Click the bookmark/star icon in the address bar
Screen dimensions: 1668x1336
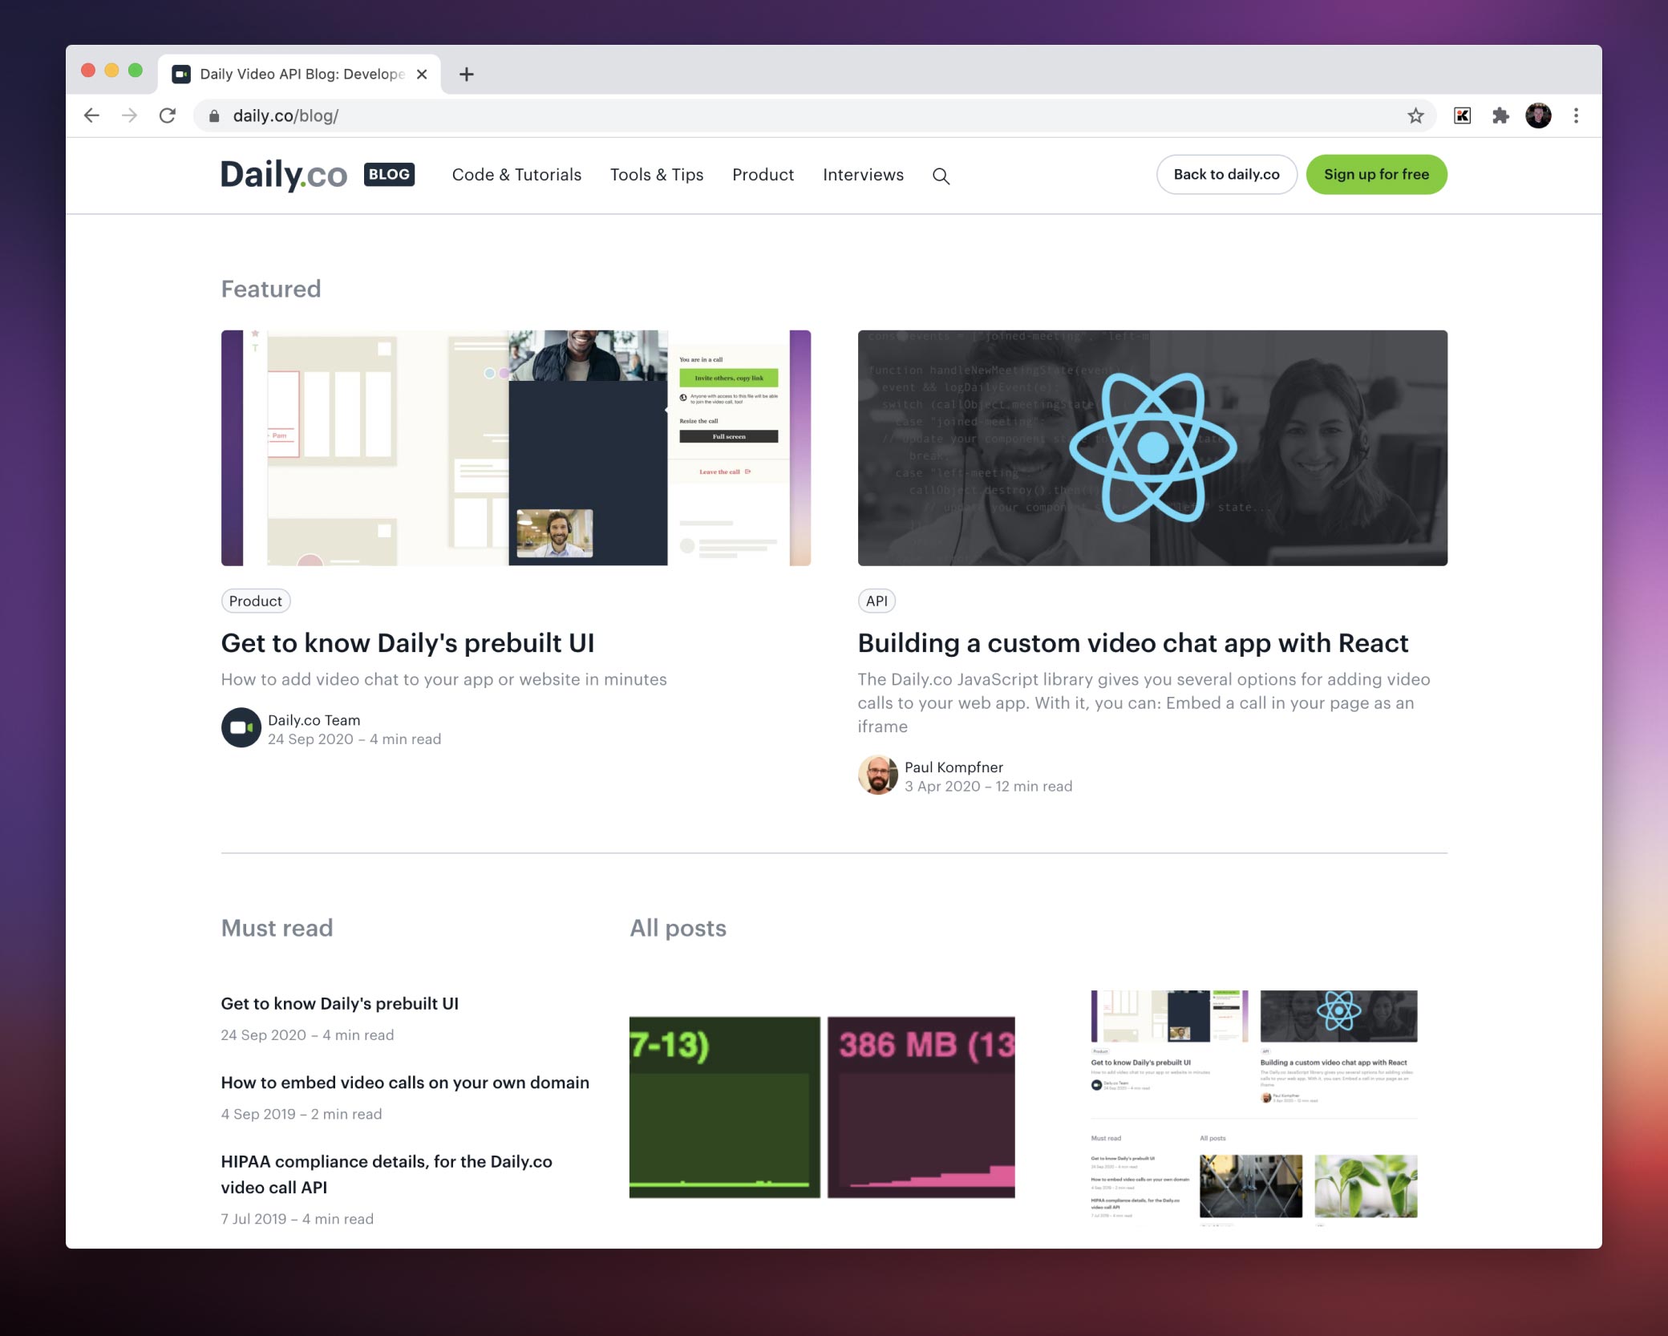tap(1413, 115)
